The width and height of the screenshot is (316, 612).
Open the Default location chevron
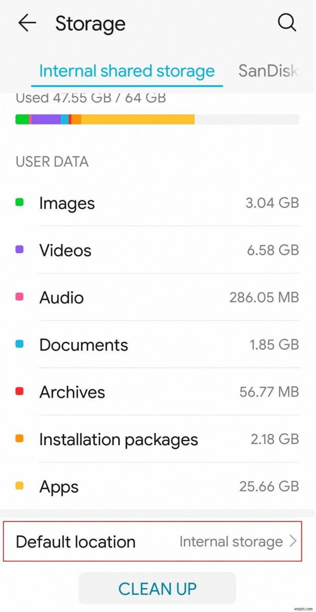(292, 541)
